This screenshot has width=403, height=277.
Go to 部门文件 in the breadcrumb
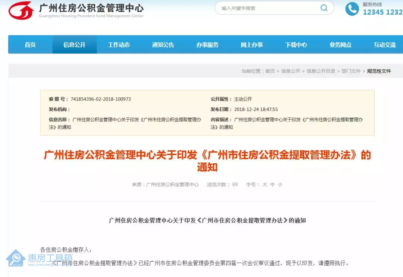coord(351,71)
